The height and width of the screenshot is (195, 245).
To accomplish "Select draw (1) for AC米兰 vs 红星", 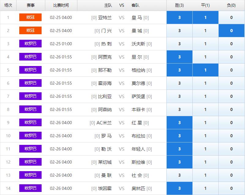I will [x=206, y=123].
